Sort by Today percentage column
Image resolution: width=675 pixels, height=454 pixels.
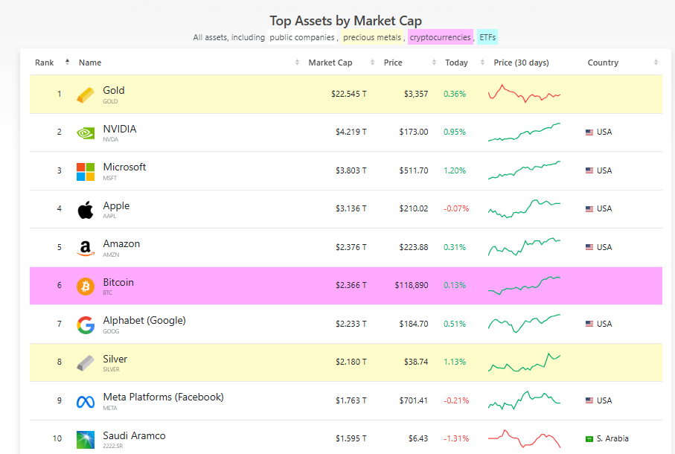[456, 63]
